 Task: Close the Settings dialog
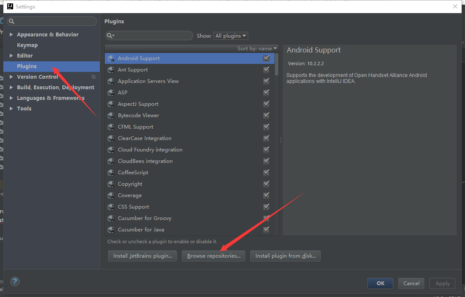(455, 6)
